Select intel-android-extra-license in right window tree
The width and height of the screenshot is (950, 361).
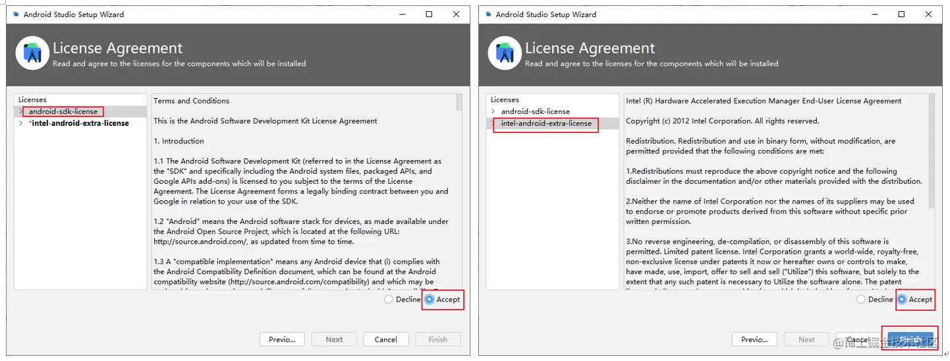547,123
